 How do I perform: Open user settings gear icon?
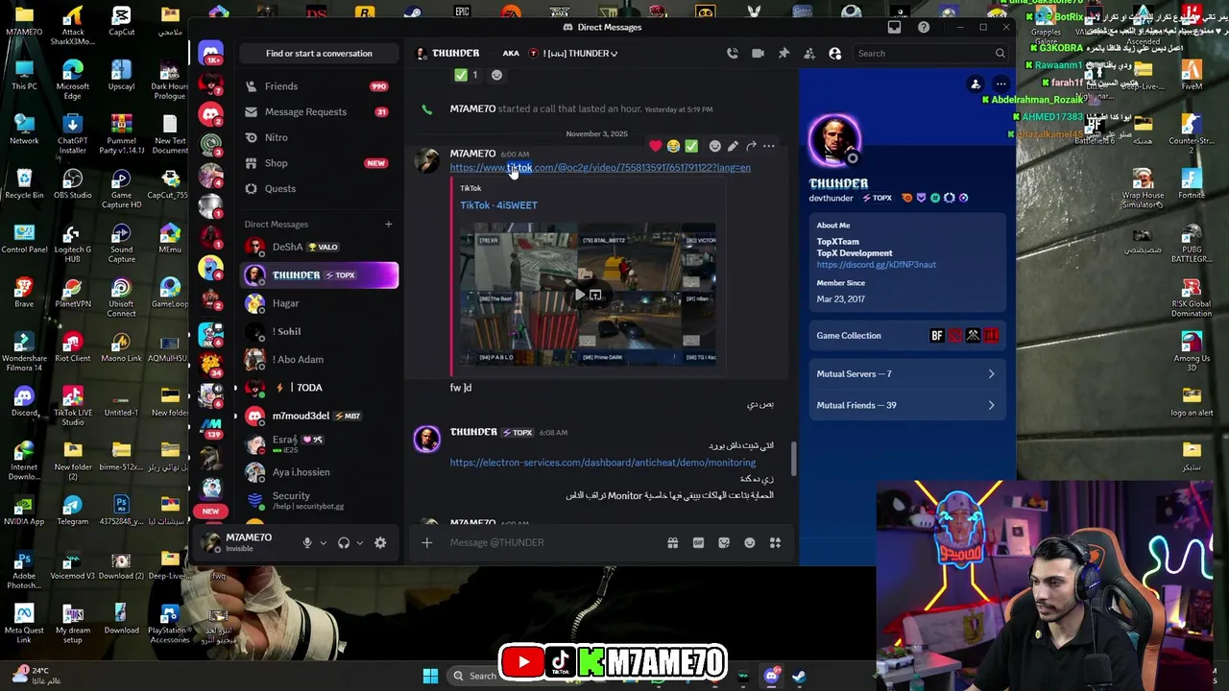(x=380, y=542)
